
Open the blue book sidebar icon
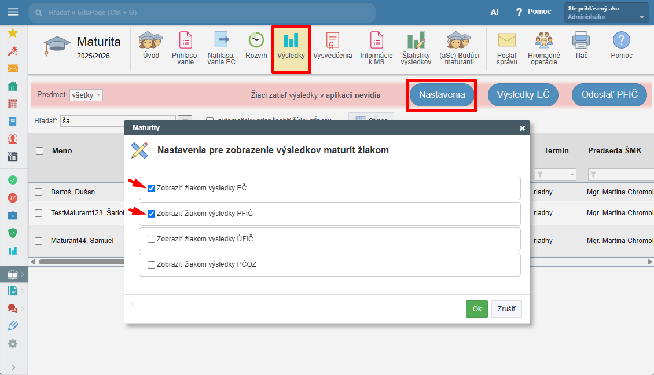13,122
